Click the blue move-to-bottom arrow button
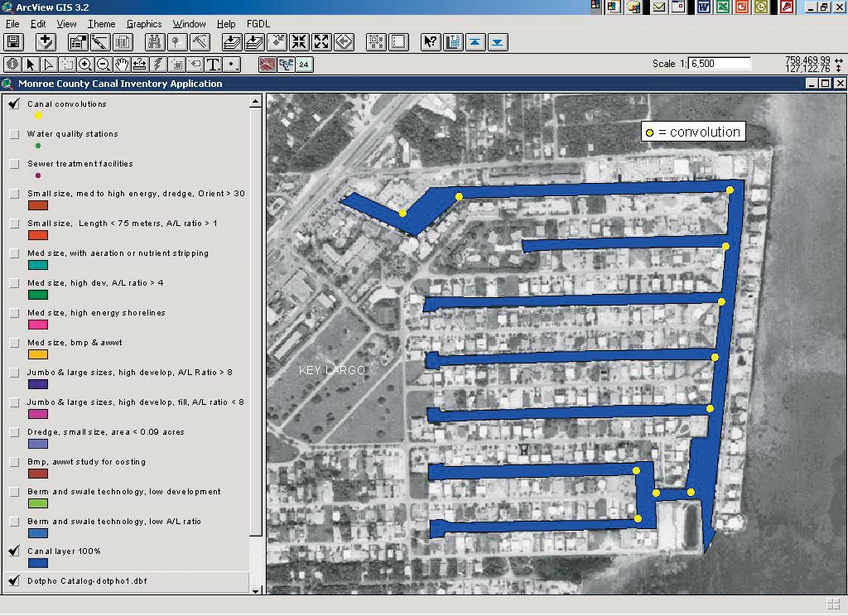Image resolution: width=848 pixels, height=616 pixels. pos(498,41)
